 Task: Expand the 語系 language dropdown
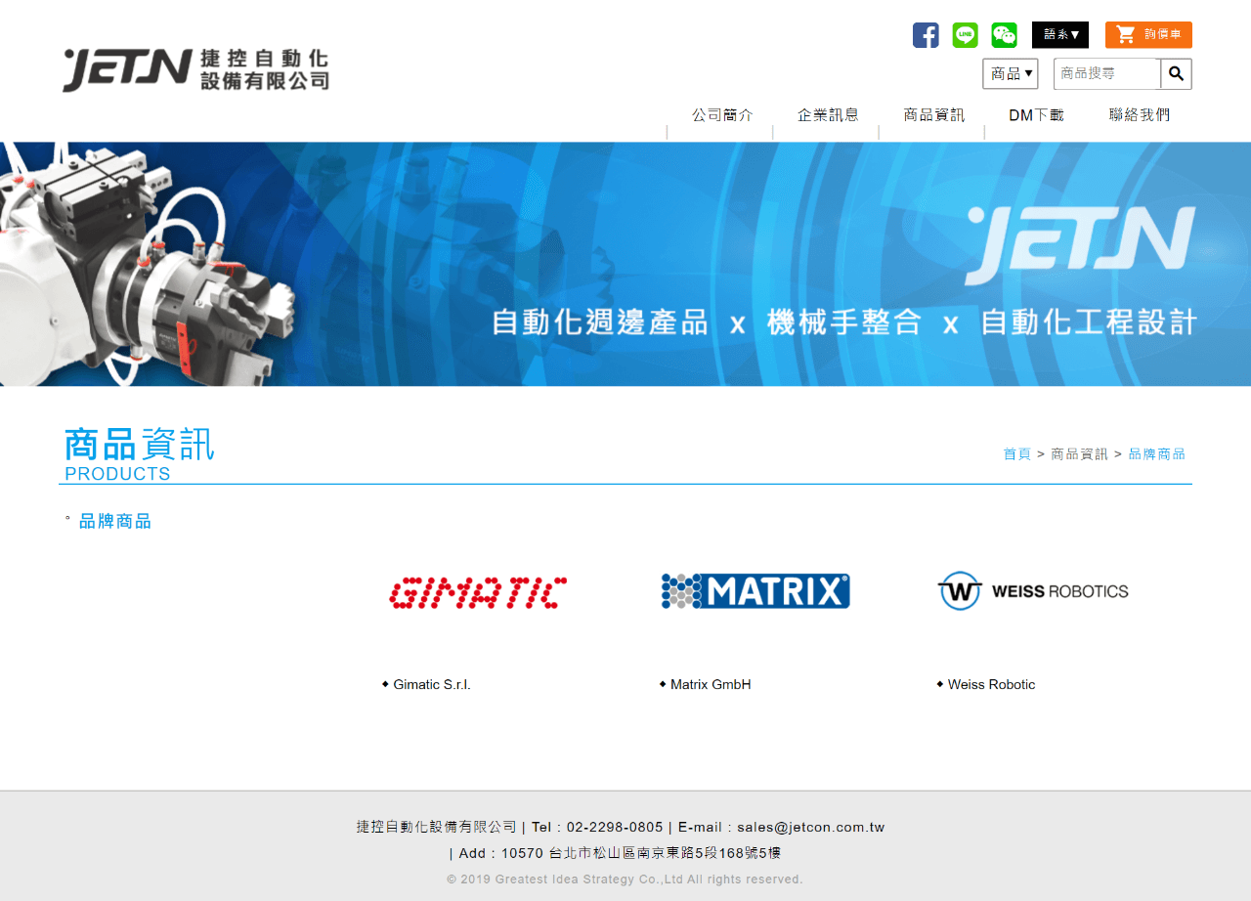1060,35
